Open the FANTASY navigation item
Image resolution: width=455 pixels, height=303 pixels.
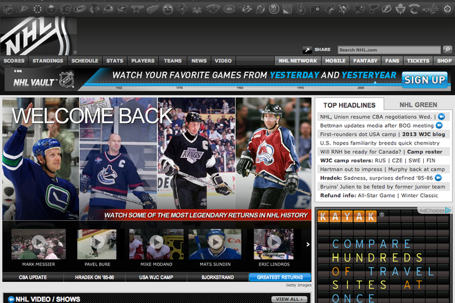coord(365,61)
